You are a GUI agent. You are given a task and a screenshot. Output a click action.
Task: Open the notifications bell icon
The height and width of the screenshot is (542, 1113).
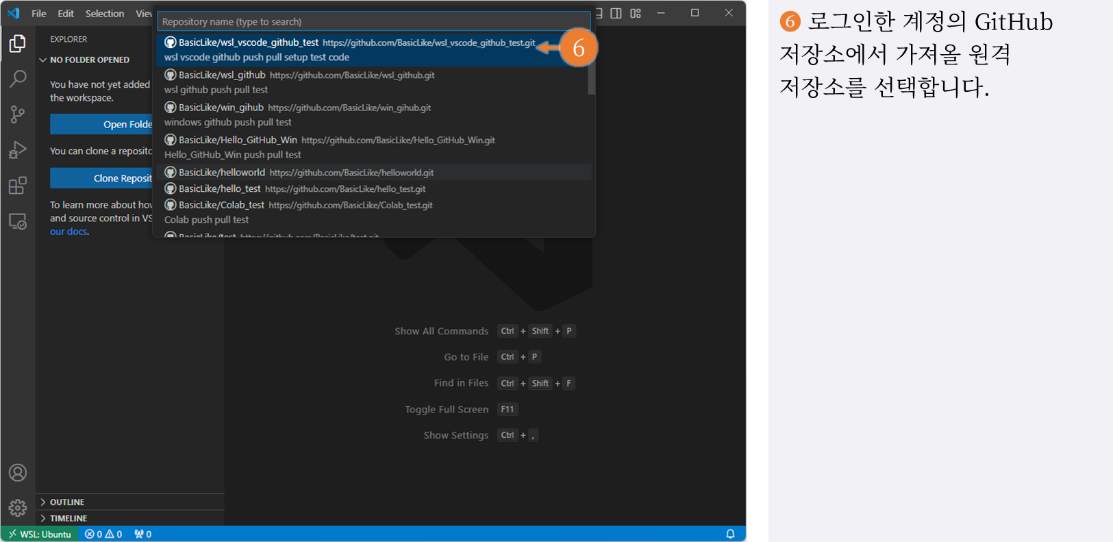point(730,534)
